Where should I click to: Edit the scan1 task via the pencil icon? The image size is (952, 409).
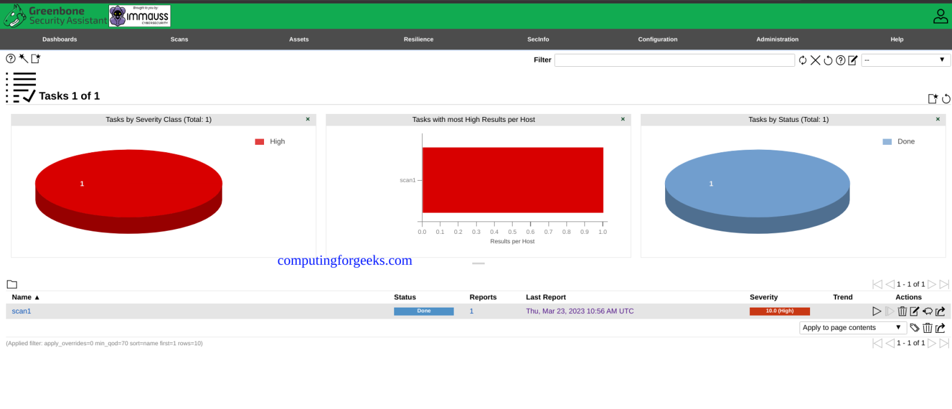[914, 311]
